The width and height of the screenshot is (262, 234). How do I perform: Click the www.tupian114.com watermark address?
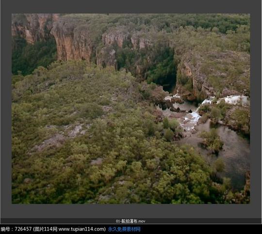tap(82, 229)
